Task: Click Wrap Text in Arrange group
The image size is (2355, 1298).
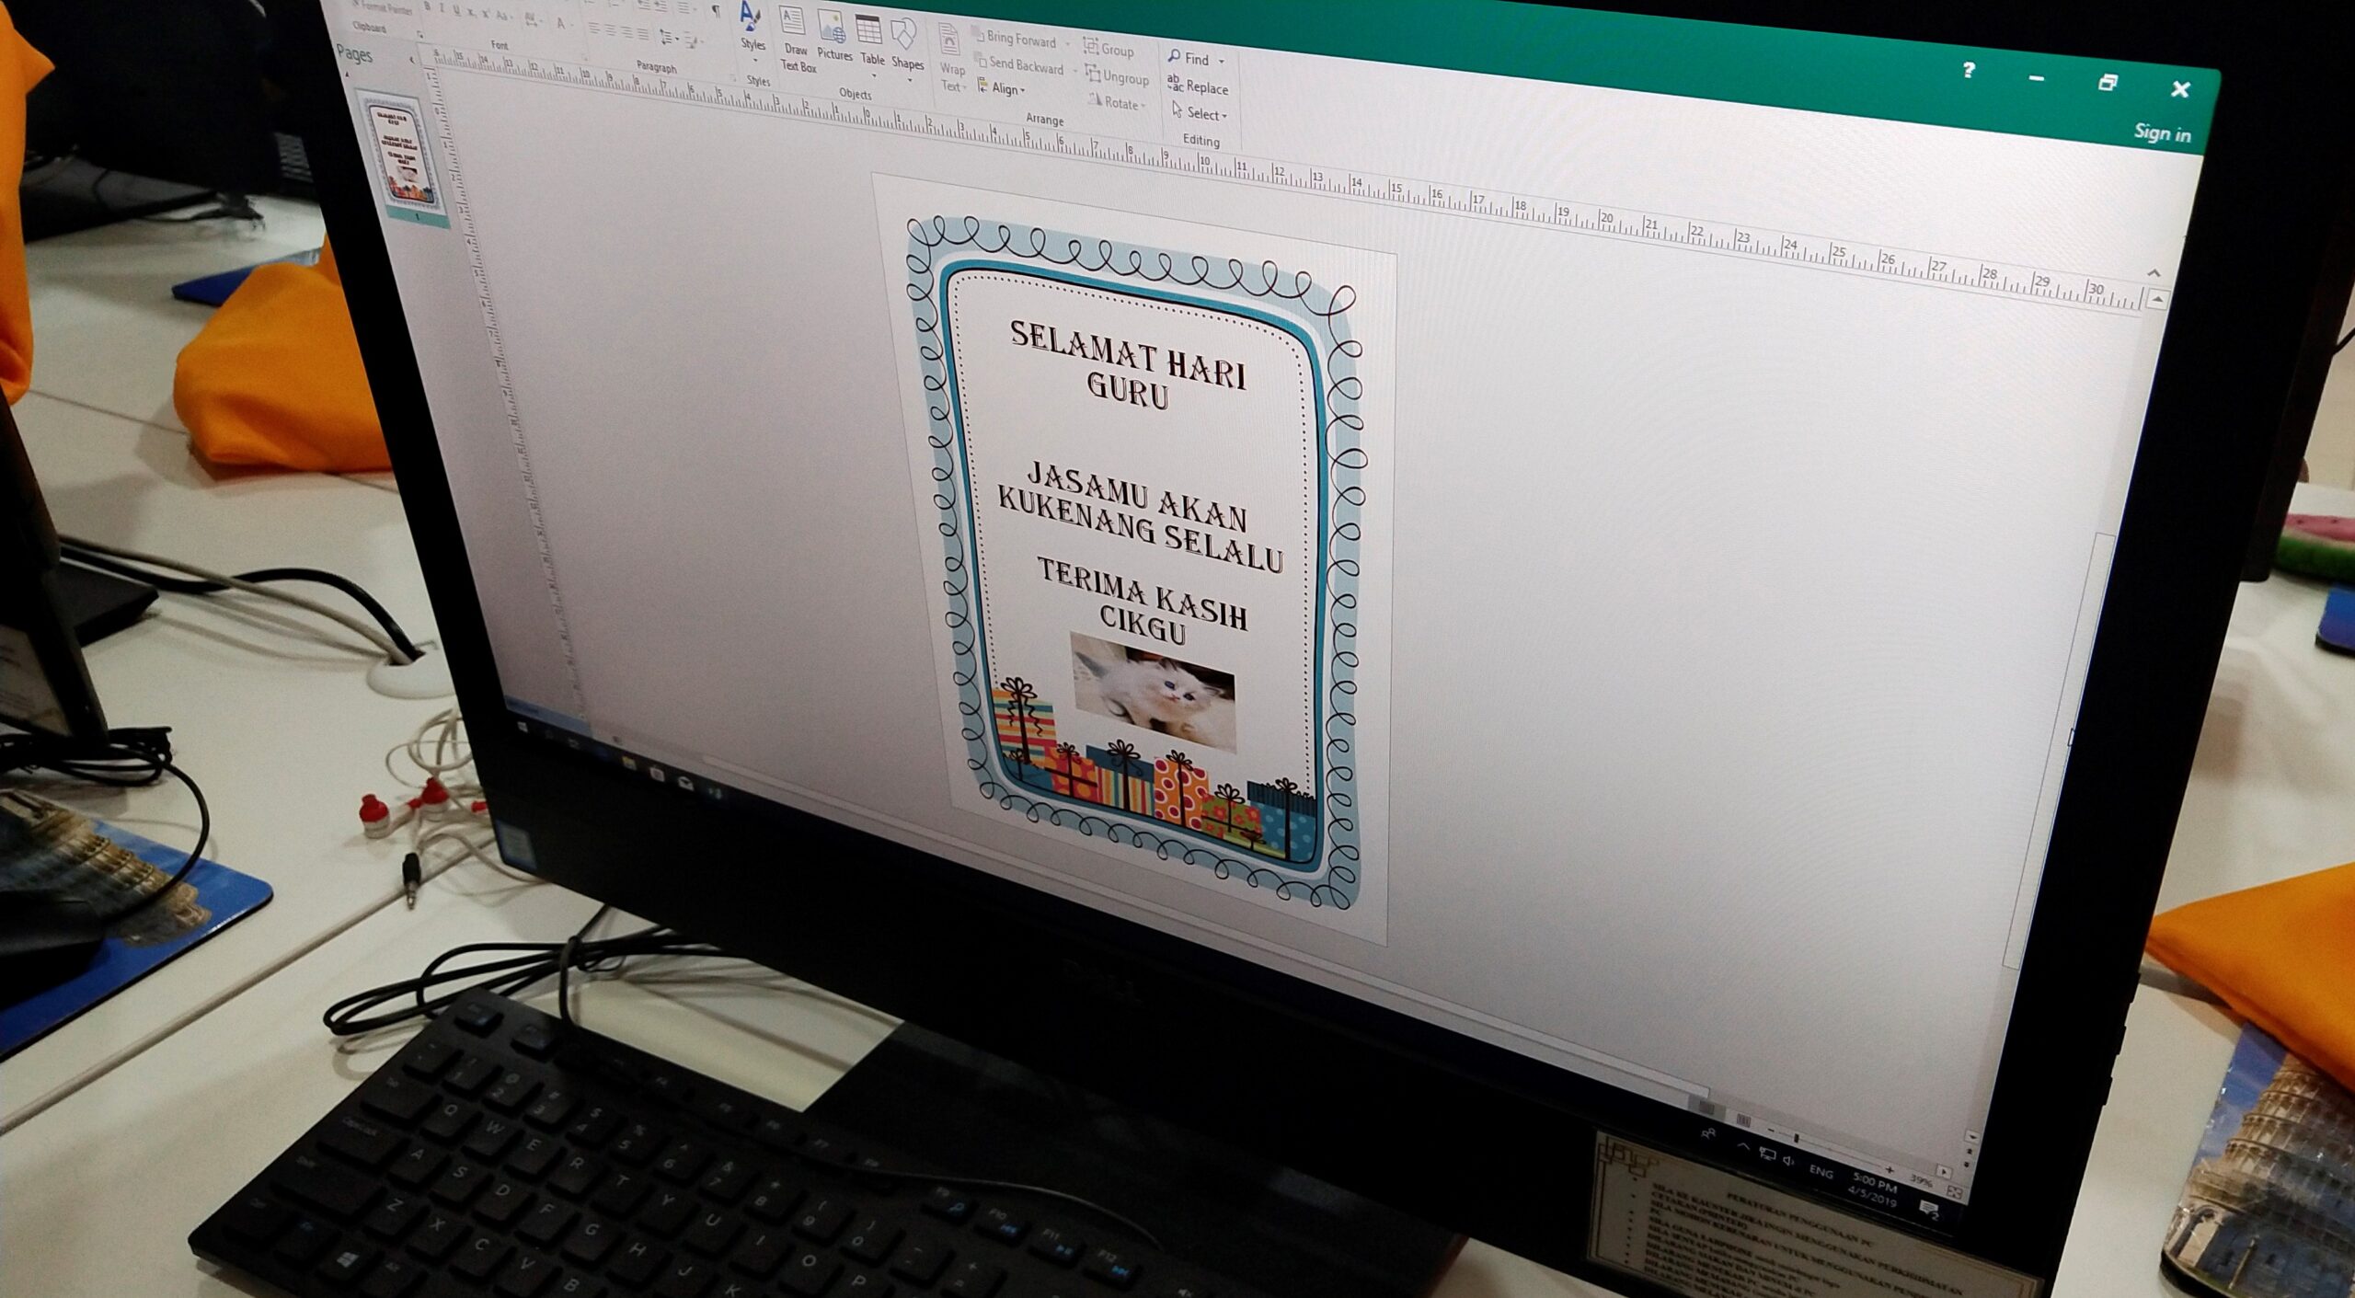Action: pos(951,60)
